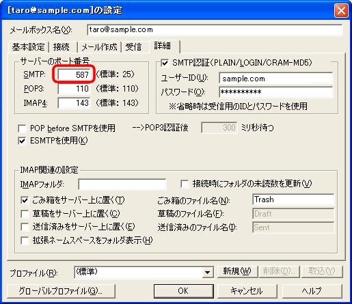Image resolution: width=352 pixels, height=304 pixels.
Task: Enable 送信済みをサーバー上に置く checkbox
Action: tap(25, 227)
